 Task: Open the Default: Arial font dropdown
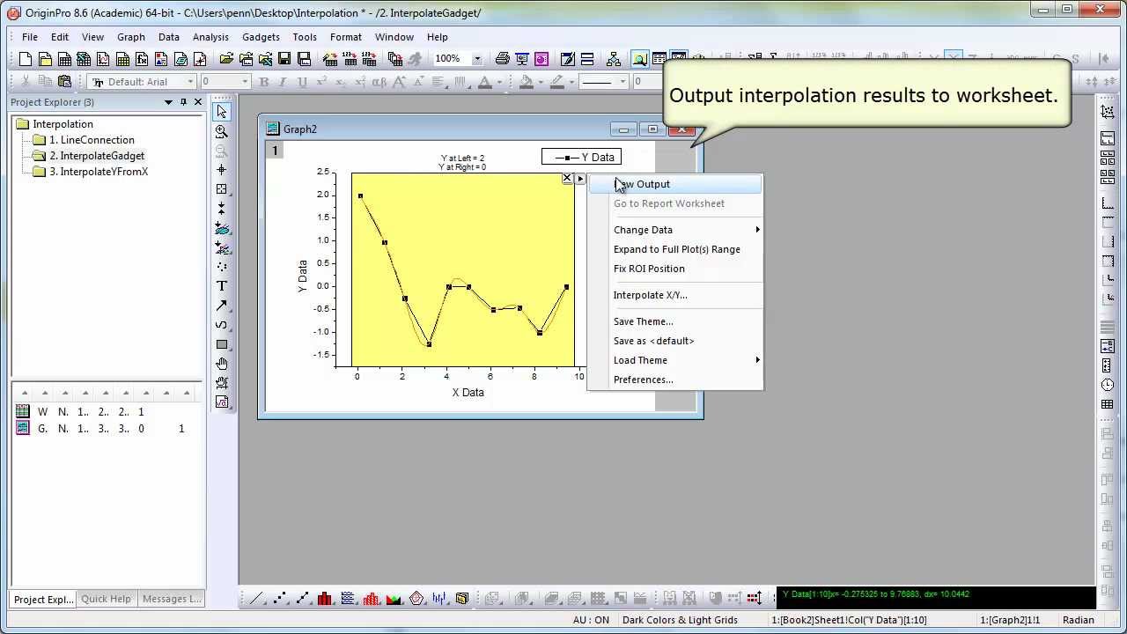tap(190, 82)
